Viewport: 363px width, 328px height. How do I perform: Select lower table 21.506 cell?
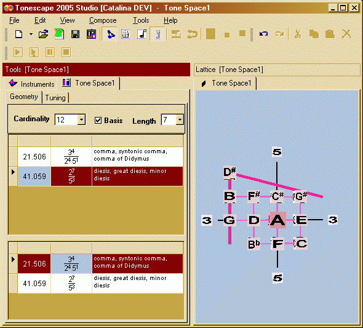[x=34, y=263]
